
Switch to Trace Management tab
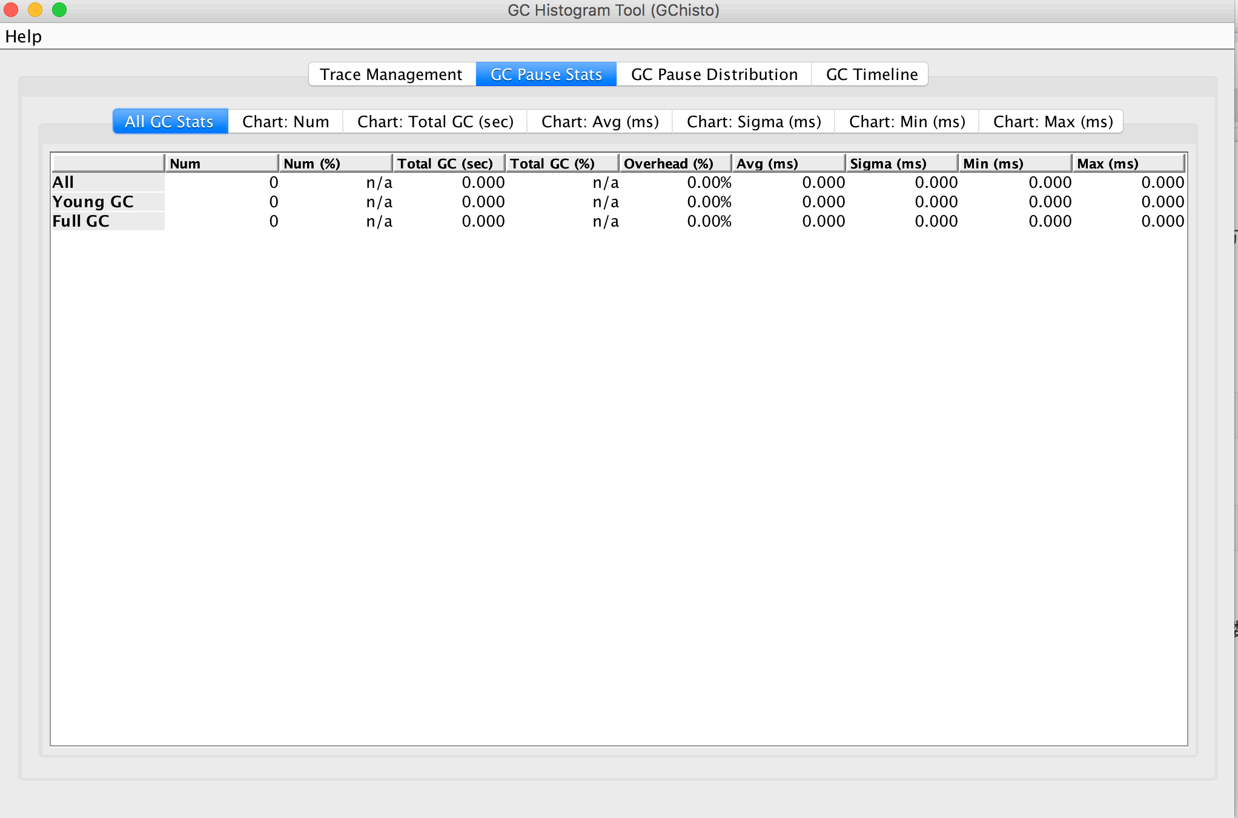(391, 75)
